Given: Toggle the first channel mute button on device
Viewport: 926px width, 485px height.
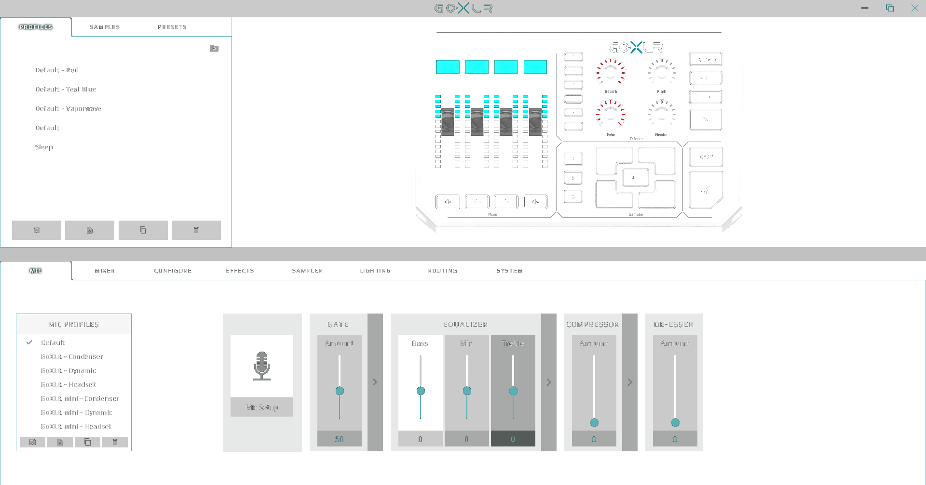Looking at the screenshot, I should tap(448, 202).
